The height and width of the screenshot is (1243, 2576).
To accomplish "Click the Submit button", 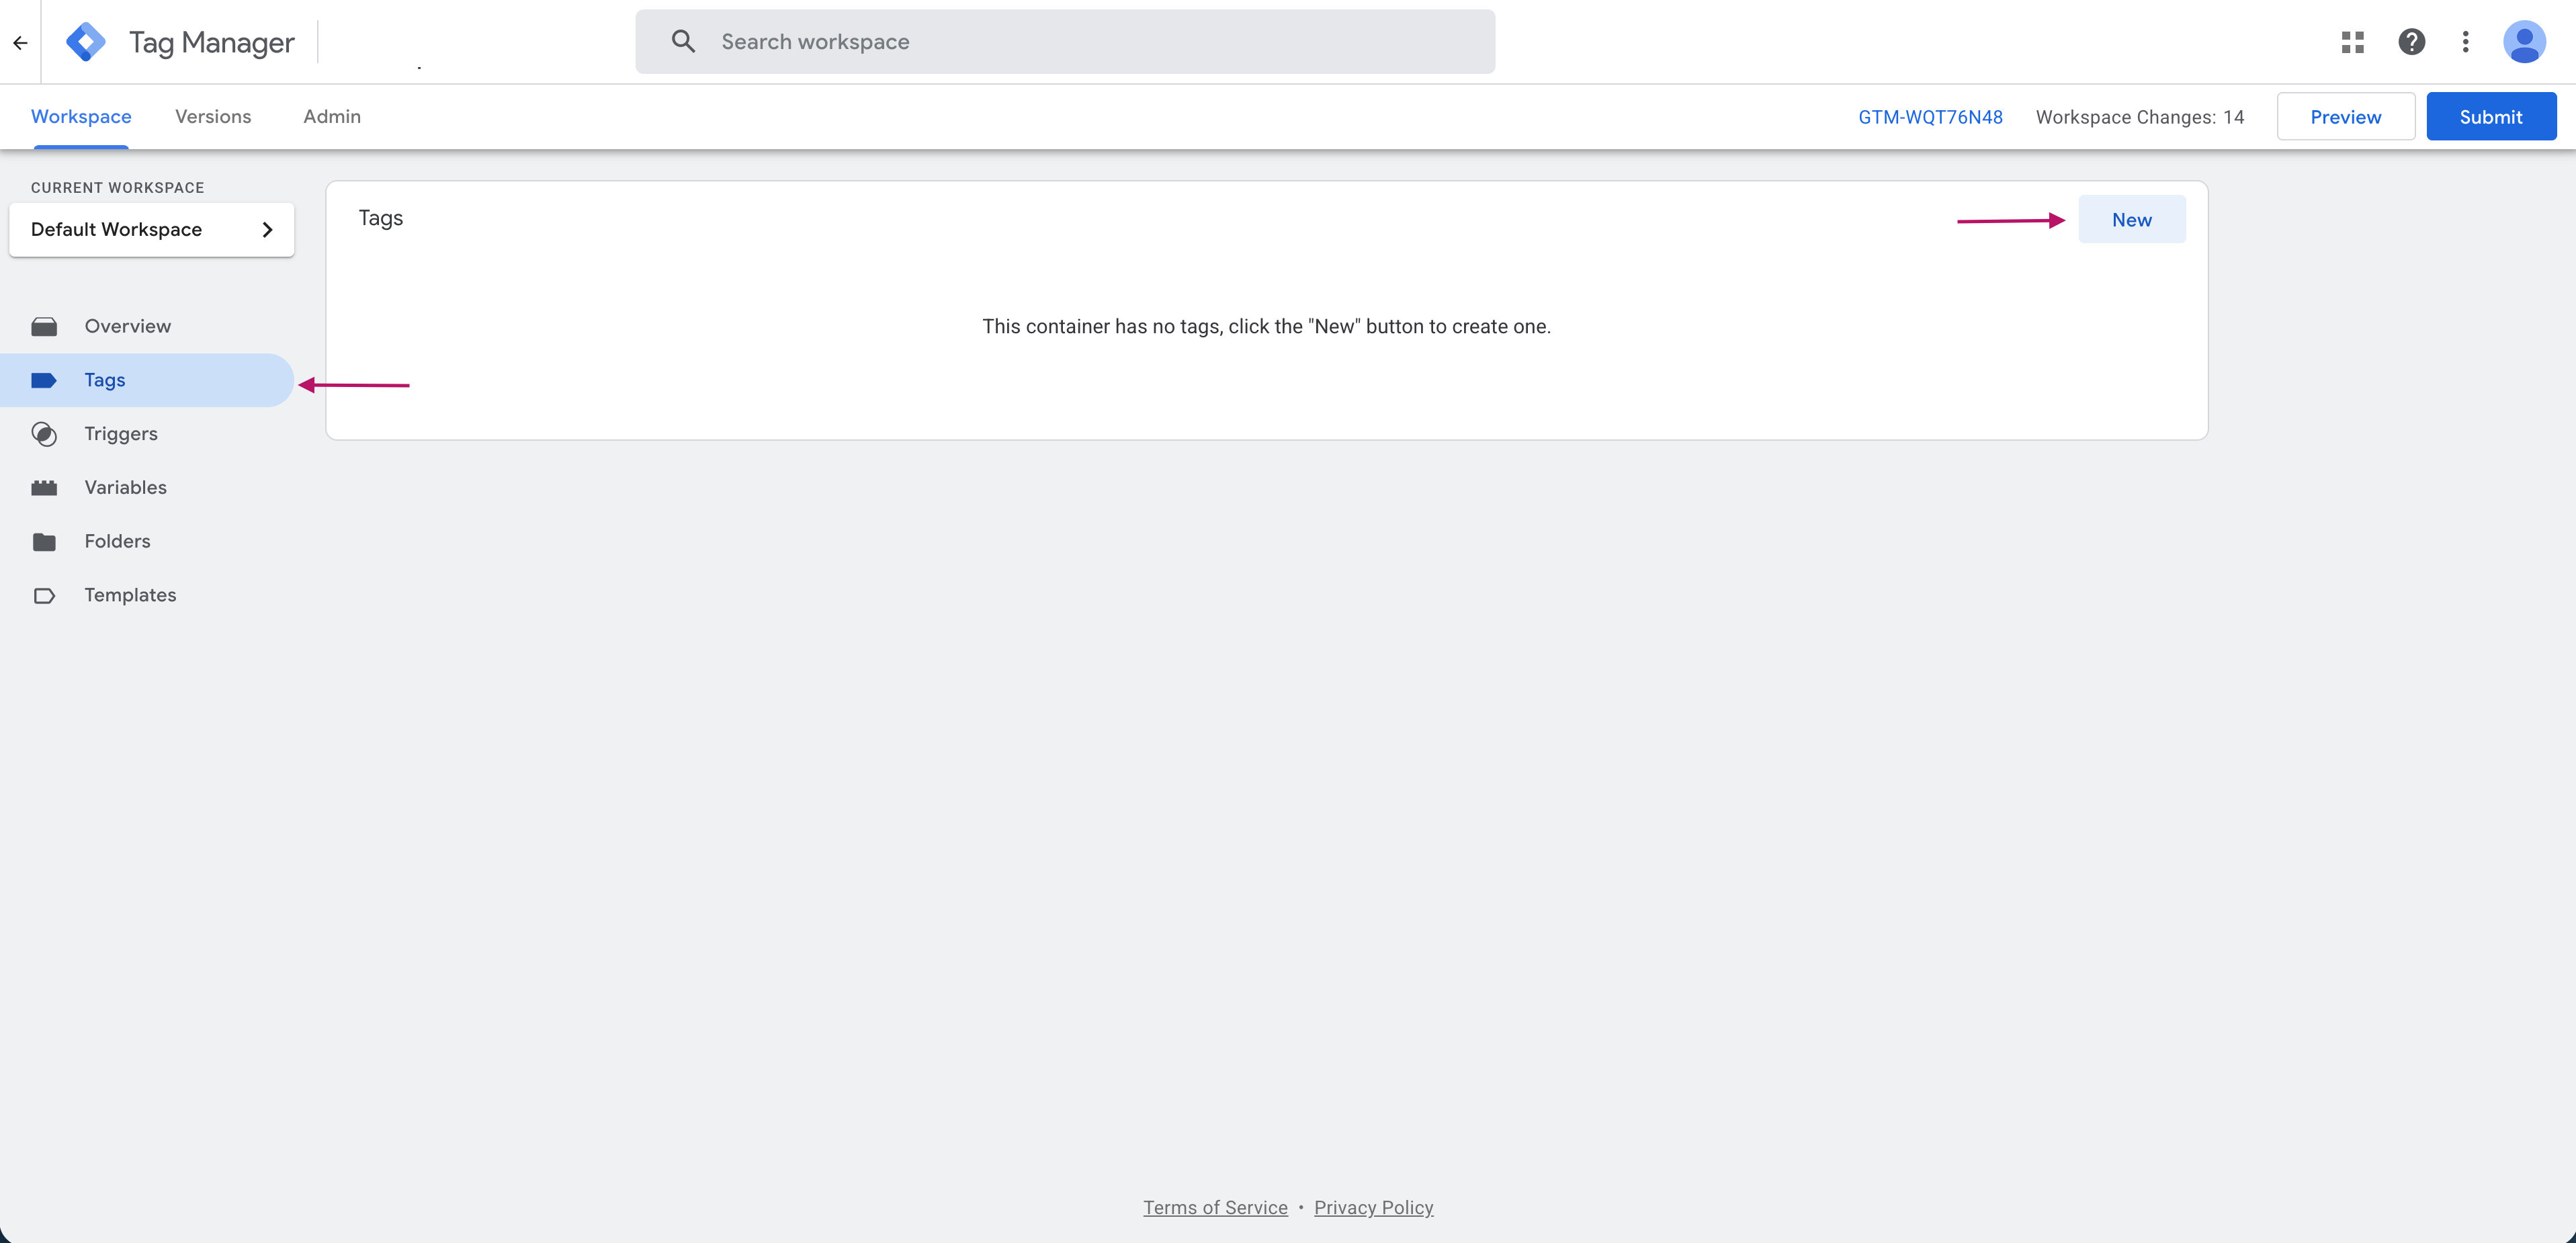I will [2491, 116].
